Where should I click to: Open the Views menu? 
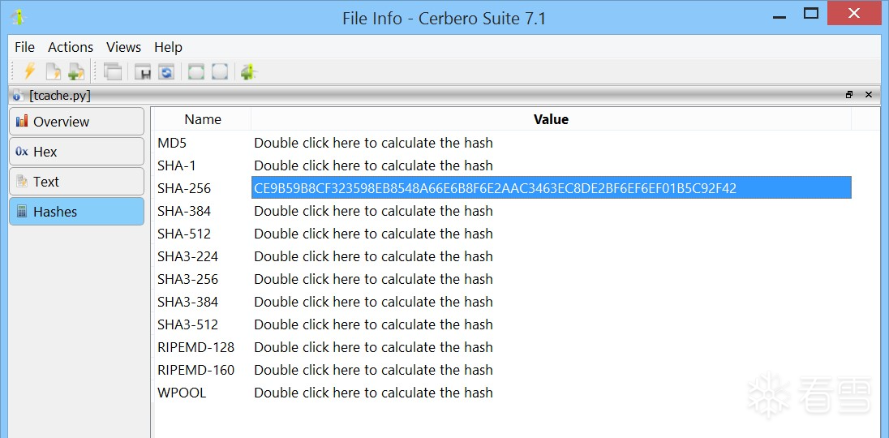pos(123,47)
